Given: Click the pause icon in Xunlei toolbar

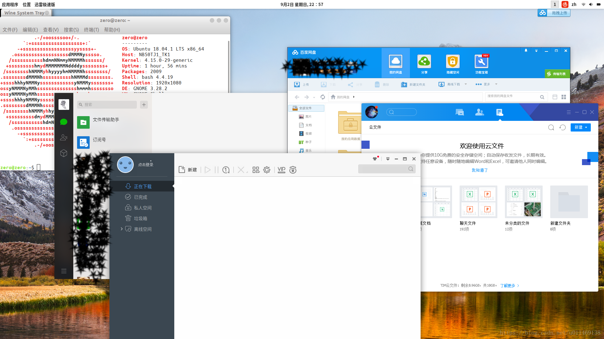Looking at the screenshot, I should pyautogui.click(x=216, y=170).
